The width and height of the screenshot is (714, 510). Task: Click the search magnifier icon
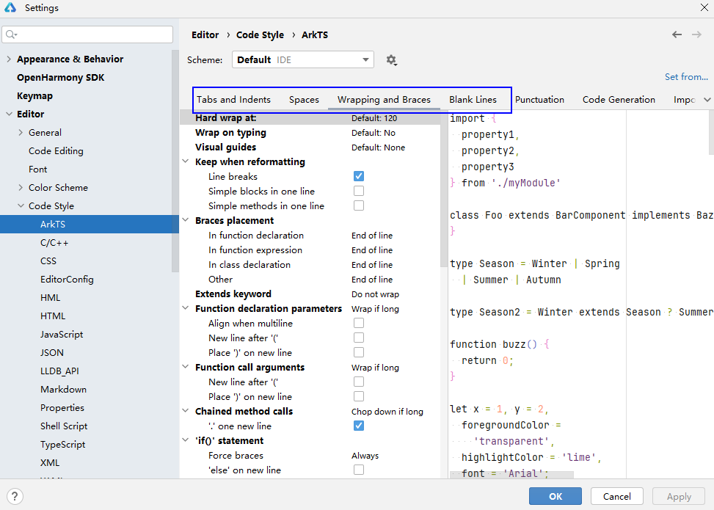pos(11,34)
